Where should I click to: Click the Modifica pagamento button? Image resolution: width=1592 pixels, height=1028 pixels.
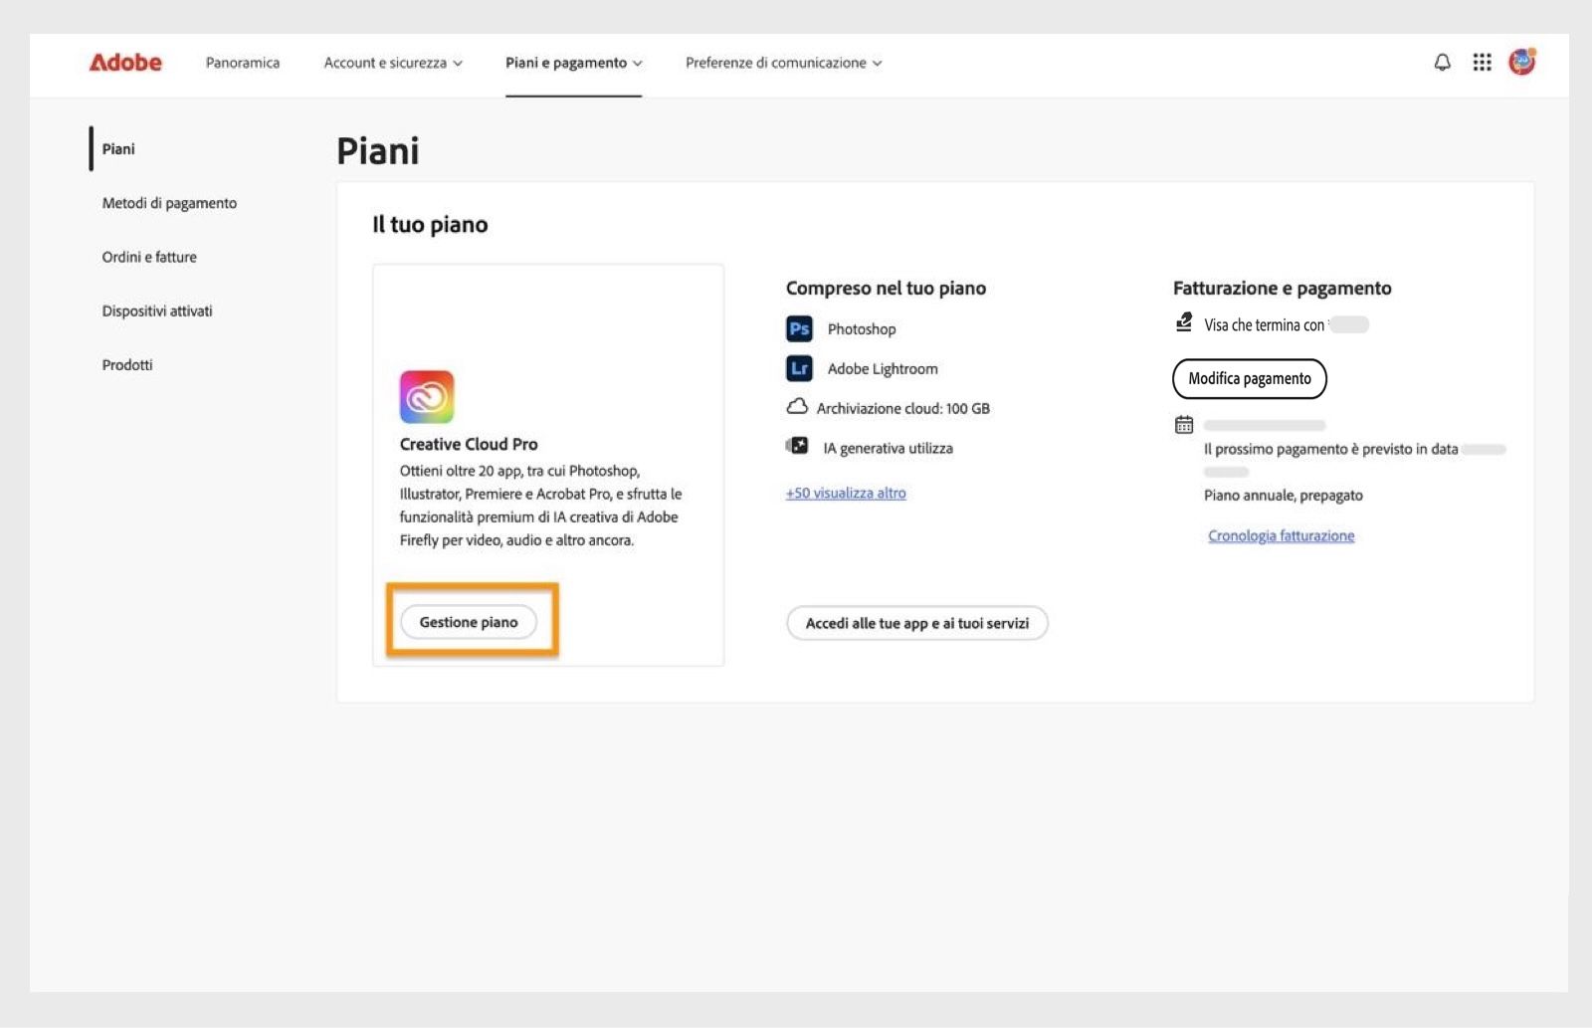click(1250, 378)
